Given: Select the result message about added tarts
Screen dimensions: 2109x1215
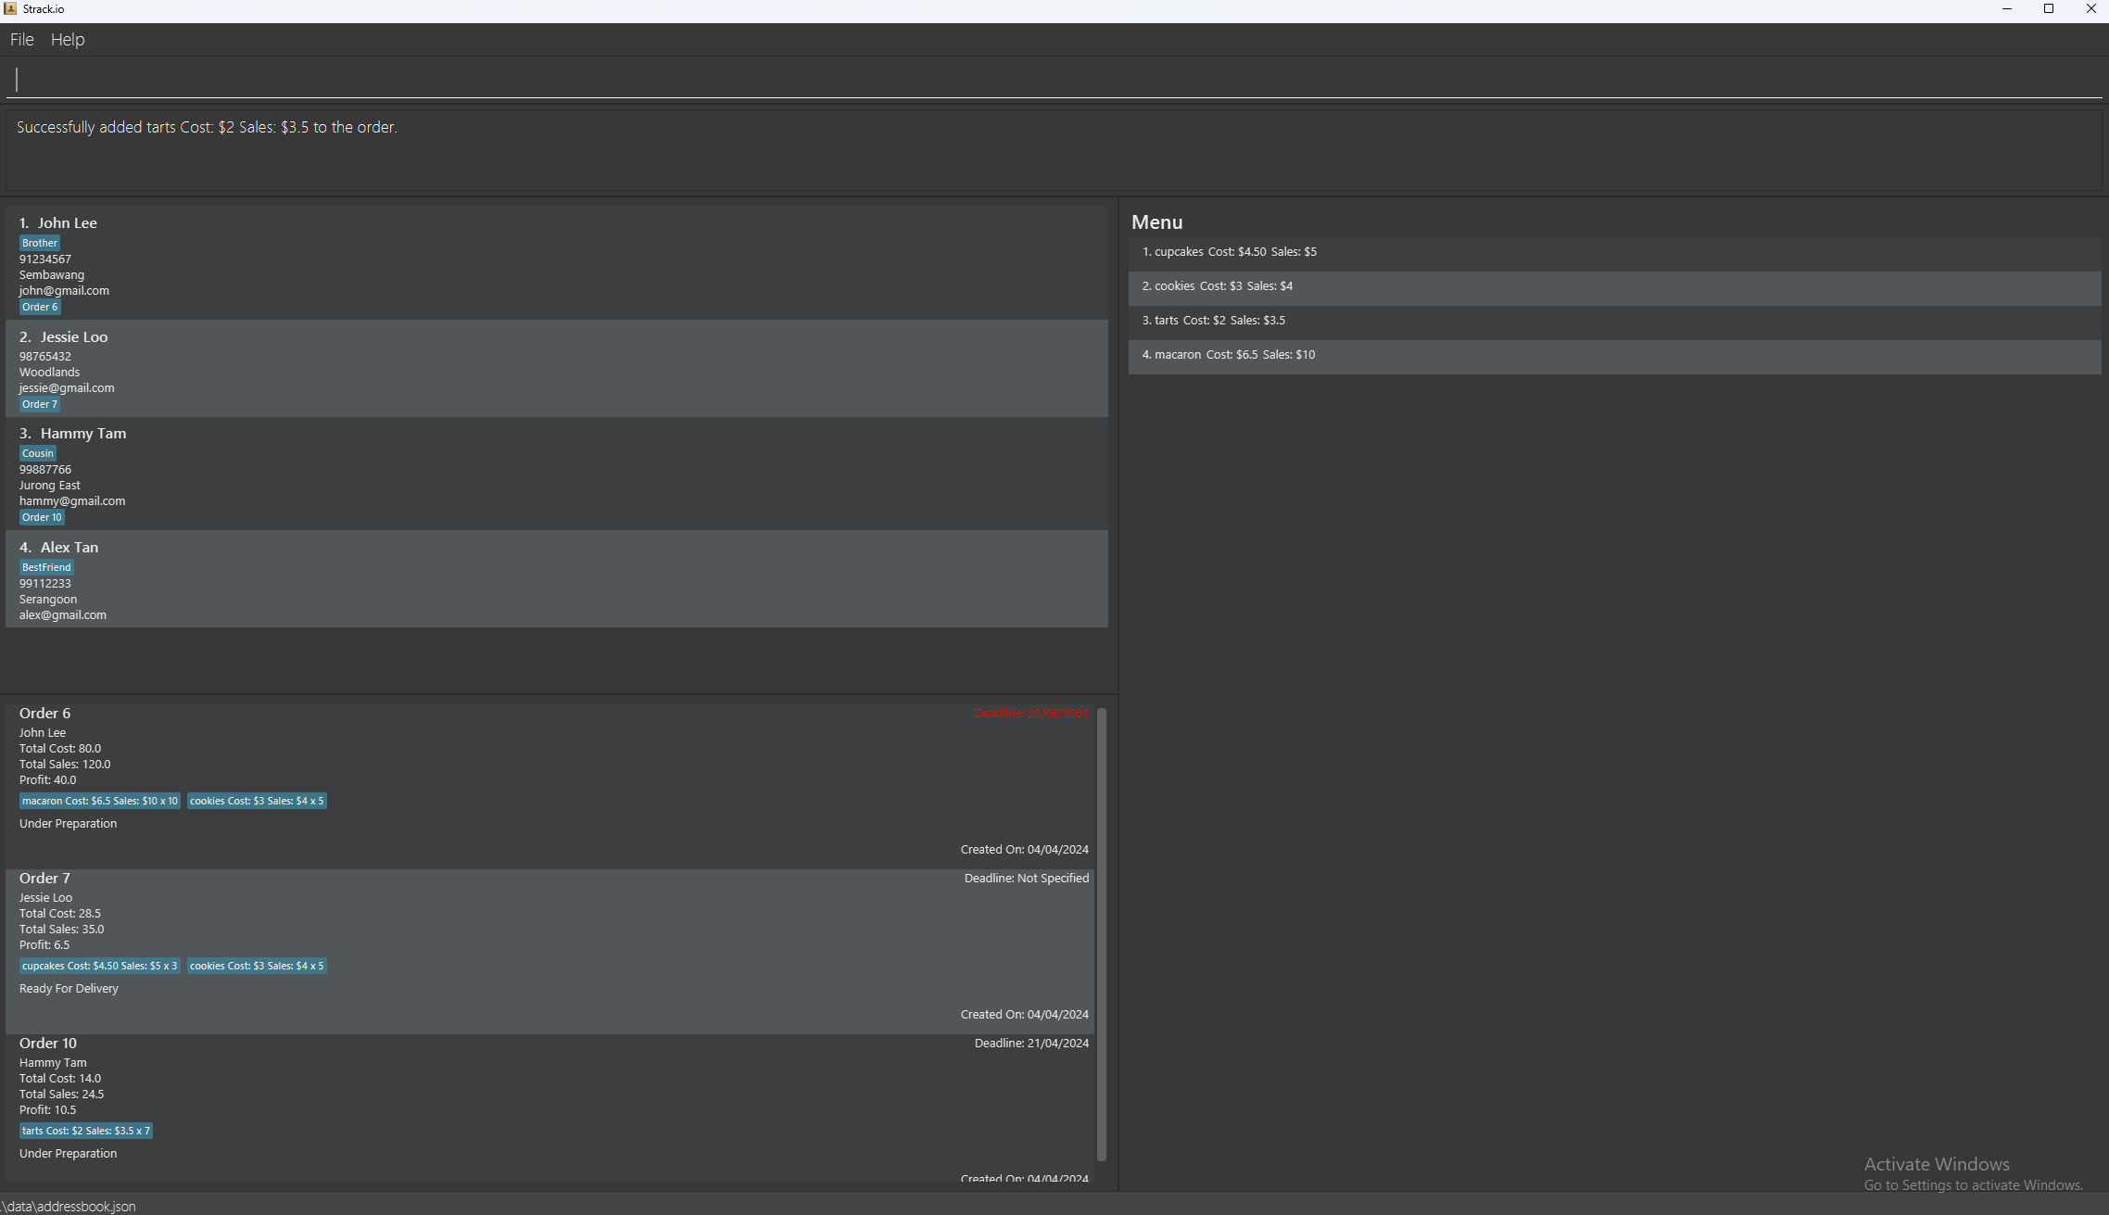Looking at the screenshot, I should (x=207, y=128).
